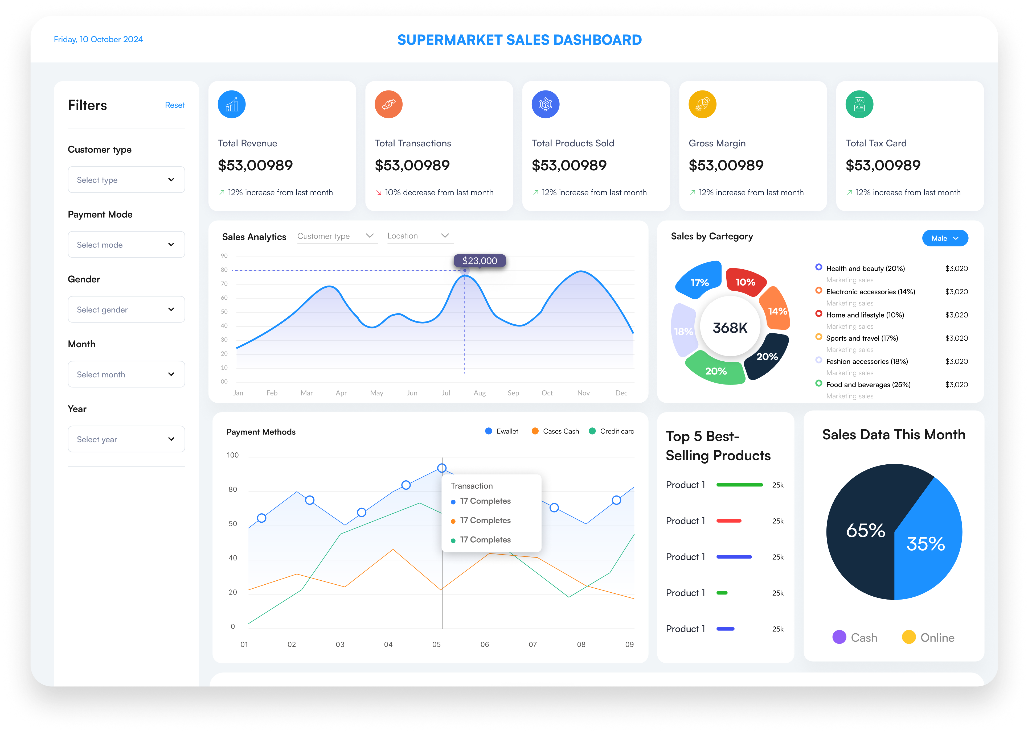Image resolution: width=1028 pixels, height=731 pixels.
Task: Click the Total Revenue bar chart icon
Action: tap(231, 104)
